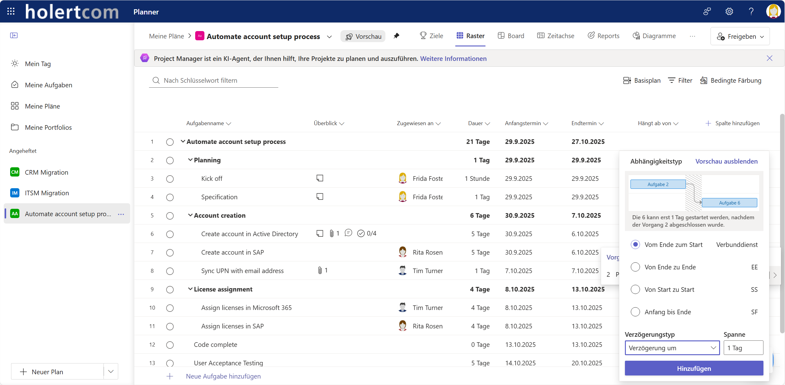Select the Von Start zu Start option
785x385 pixels.
click(636, 289)
